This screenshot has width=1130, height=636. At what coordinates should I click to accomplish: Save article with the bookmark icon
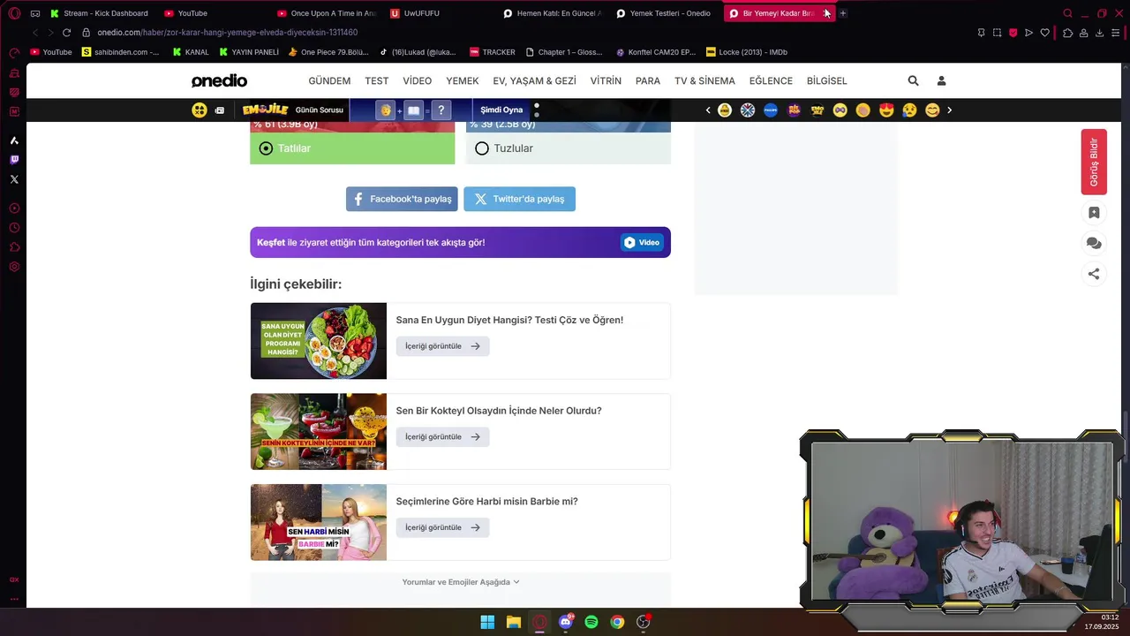[1094, 213]
